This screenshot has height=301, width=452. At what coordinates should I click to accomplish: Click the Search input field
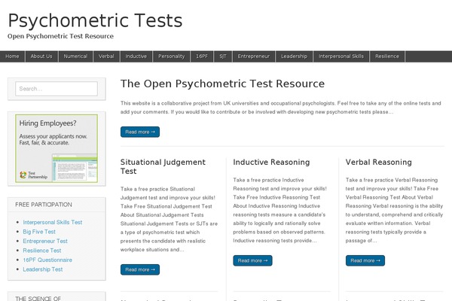[x=56, y=89]
